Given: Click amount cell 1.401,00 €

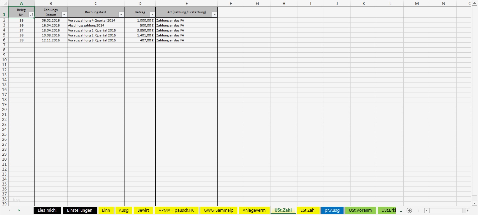Looking at the screenshot, I should coord(140,35).
